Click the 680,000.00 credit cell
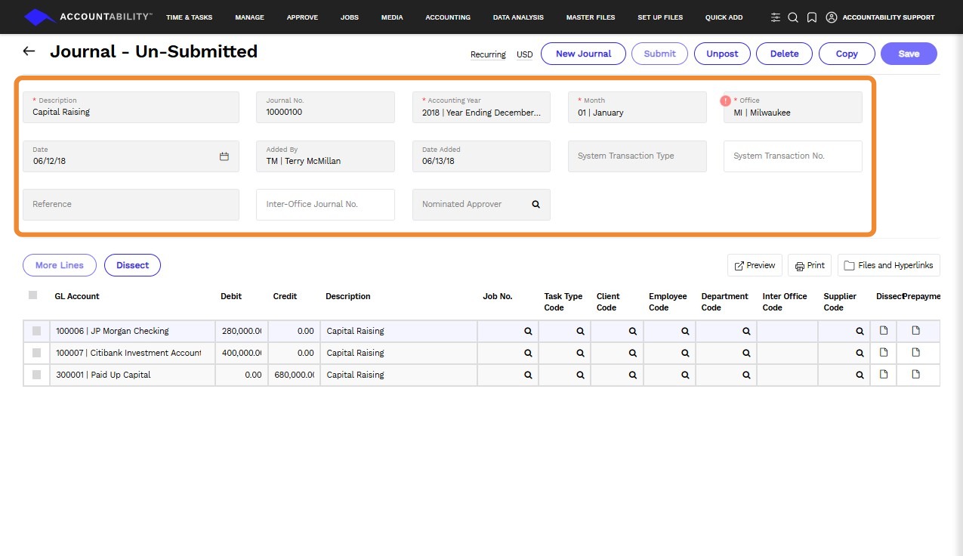963x556 pixels. click(x=294, y=375)
